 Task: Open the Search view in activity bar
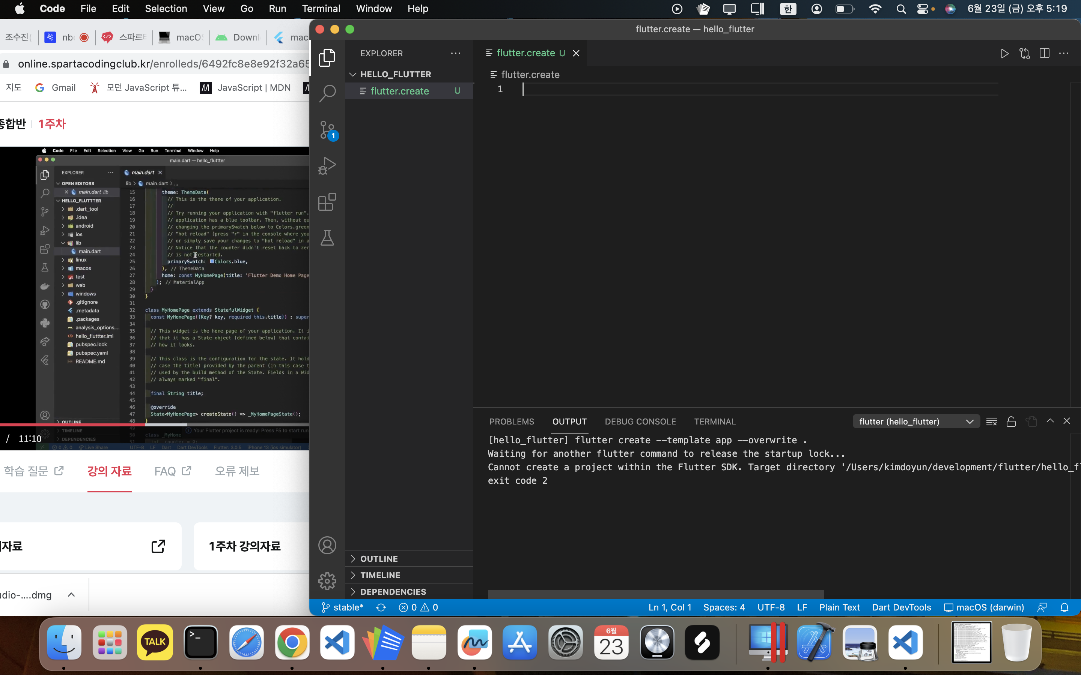coord(327,93)
